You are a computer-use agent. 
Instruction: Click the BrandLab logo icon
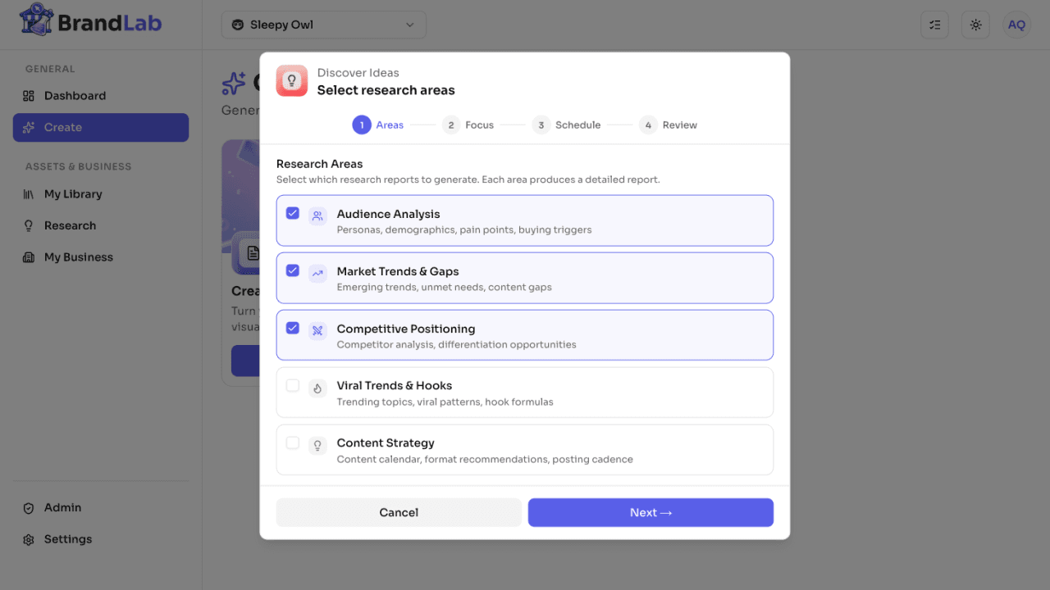(35, 20)
